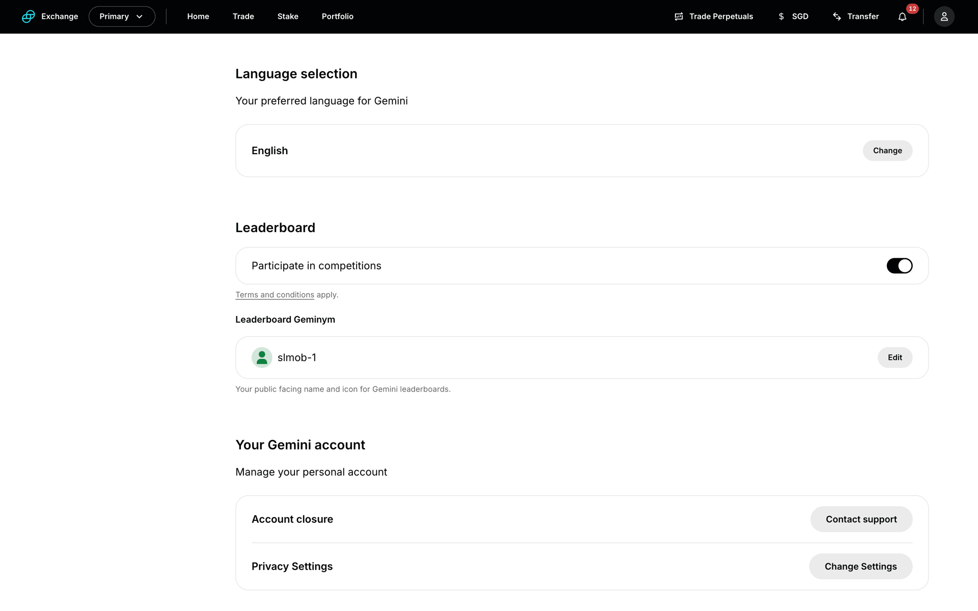The image size is (978, 611).
Task: Click the Leaderboard heading
Action: point(275,228)
